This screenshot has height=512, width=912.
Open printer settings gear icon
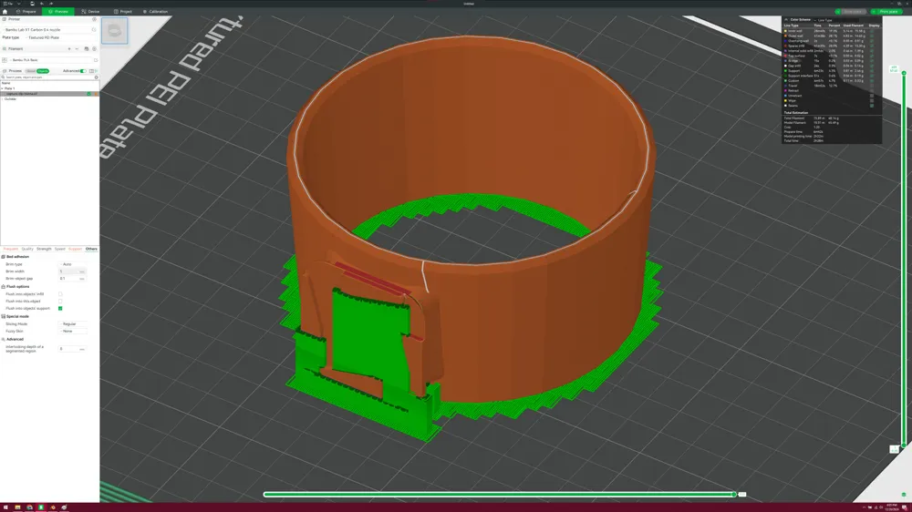coord(94,19)
